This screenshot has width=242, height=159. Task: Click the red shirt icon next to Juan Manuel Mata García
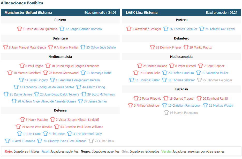(x=5, y=47)
